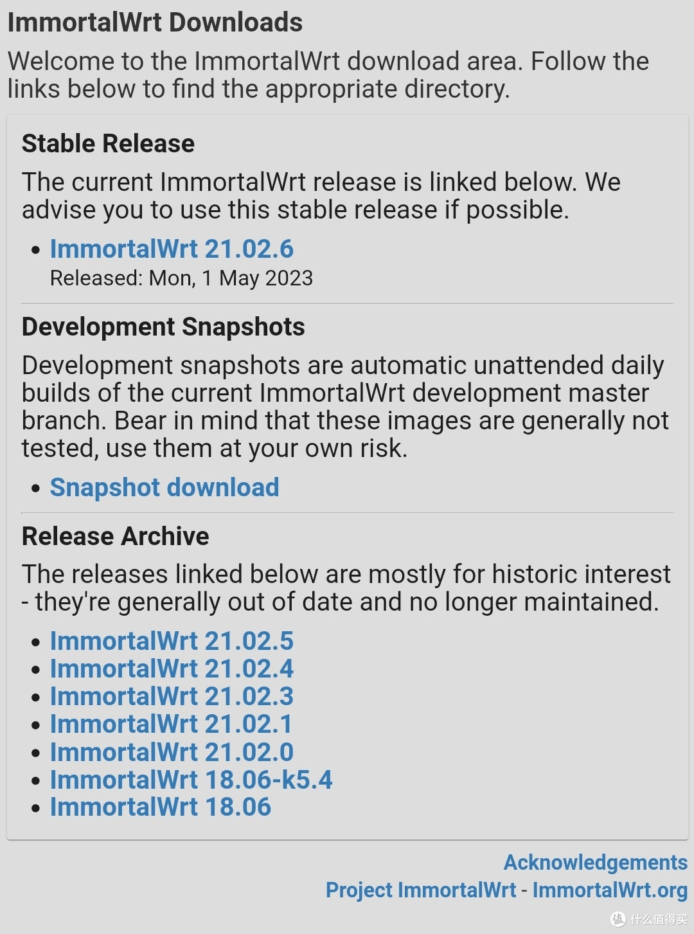Screen dimensions: 694x934
Task: Click the Release Archive heading
Action: (116, 537)
